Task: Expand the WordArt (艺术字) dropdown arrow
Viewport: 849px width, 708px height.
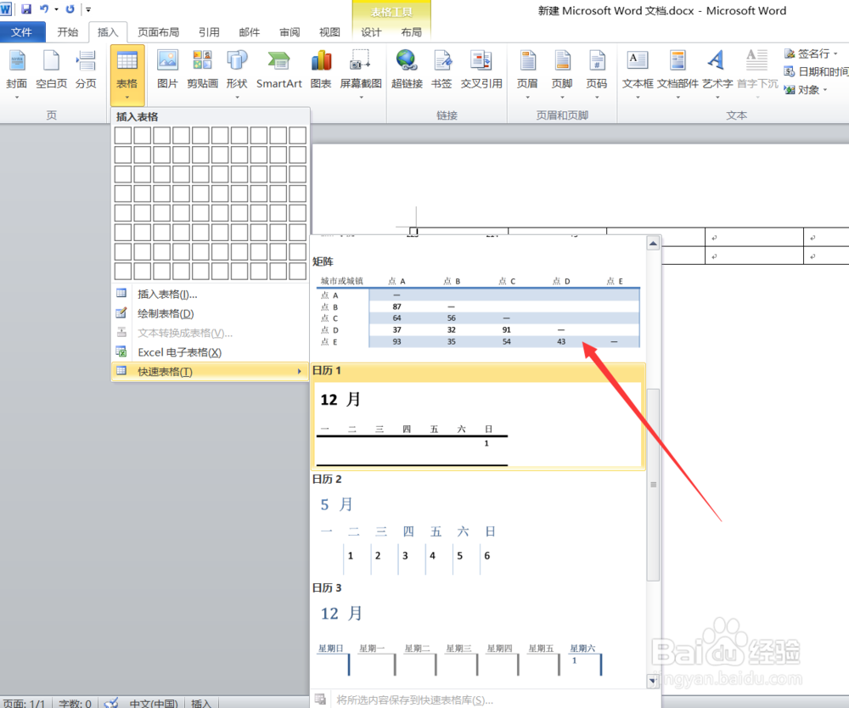Action: point(717,98)
